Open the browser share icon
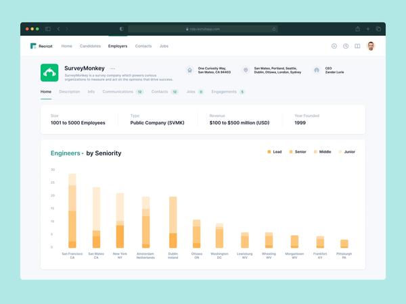The image size is (406, 304). pos(357,29)
